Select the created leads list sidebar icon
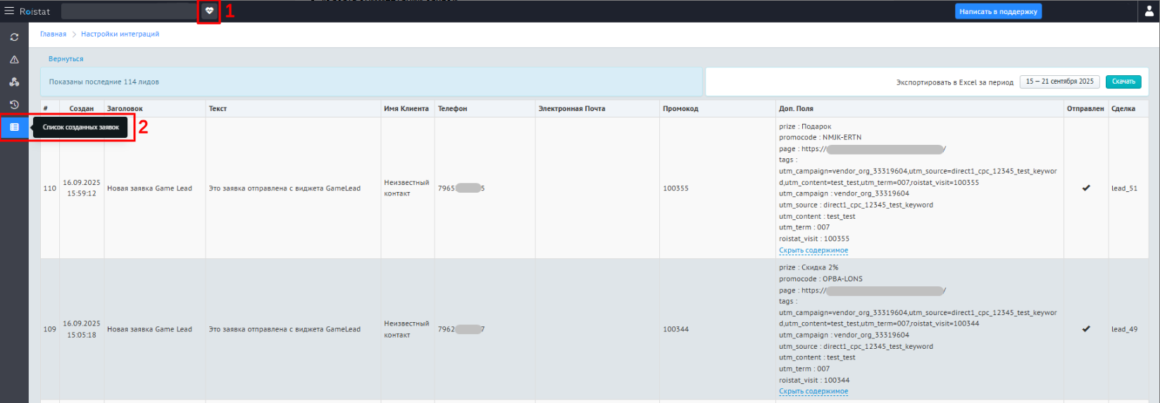Viewport: 1160px width, 403px height. (x=14, y=127)
